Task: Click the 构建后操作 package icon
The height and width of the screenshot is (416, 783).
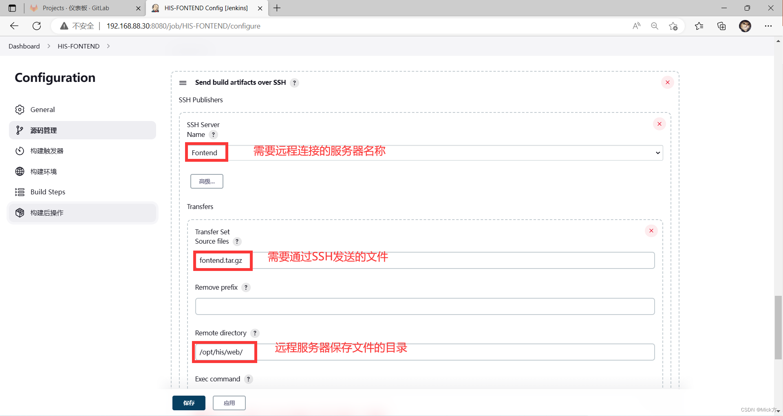Action: coord(20,212)
